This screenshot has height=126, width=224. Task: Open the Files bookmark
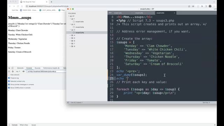pyautogui.click(x=62, y=10)
